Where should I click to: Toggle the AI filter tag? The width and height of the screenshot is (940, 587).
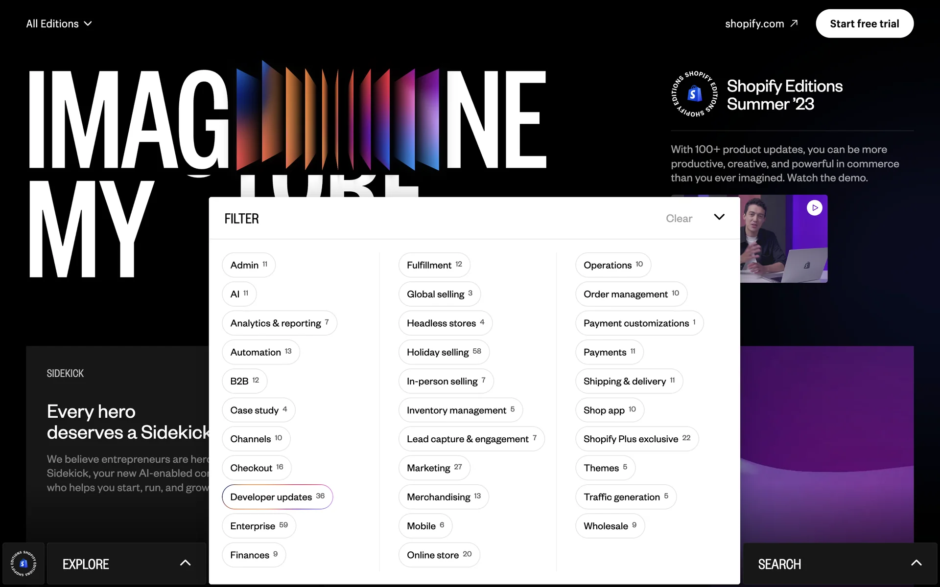239,294
